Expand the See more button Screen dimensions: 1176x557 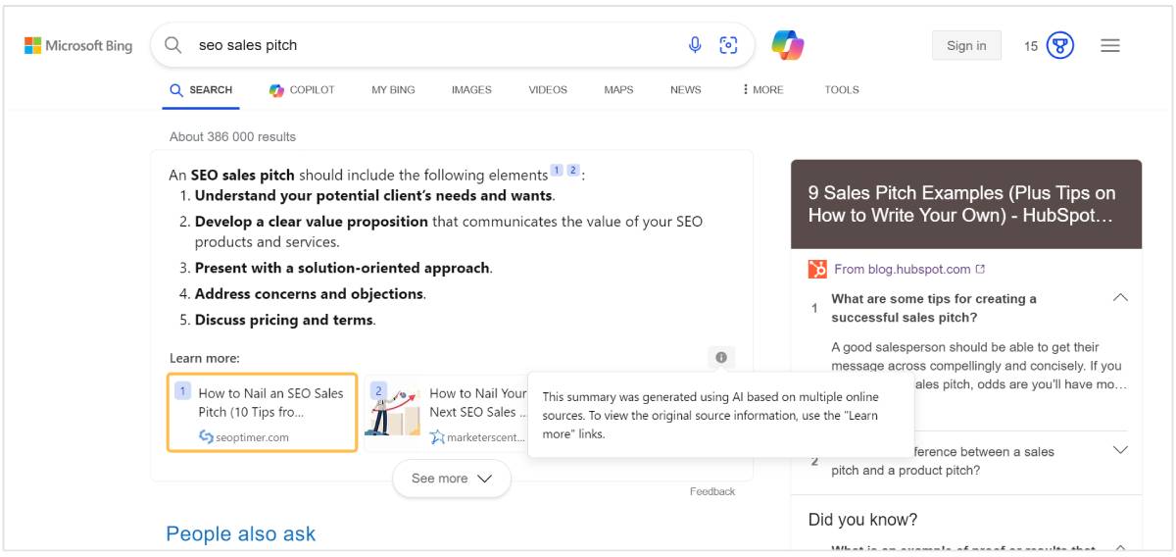point(451,479)
